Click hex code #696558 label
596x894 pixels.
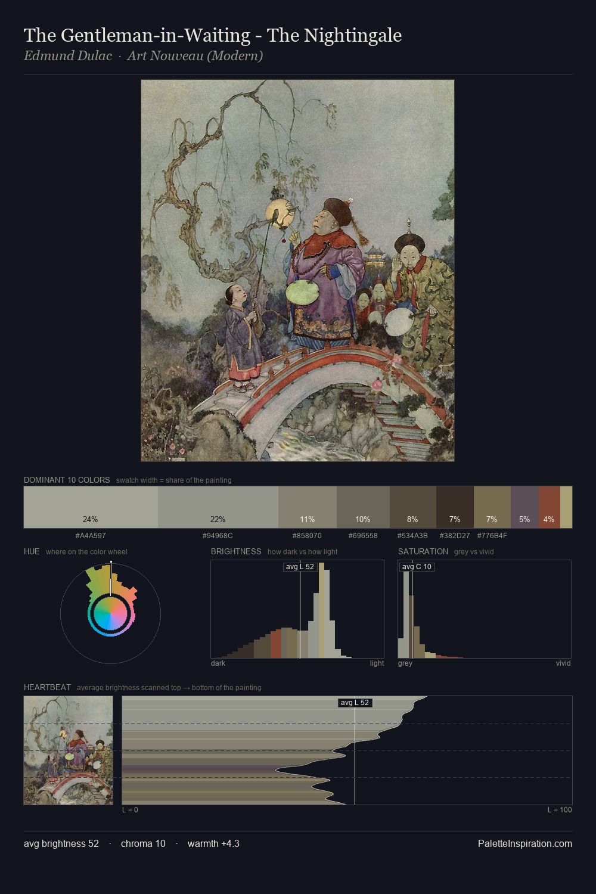(363, 536)
